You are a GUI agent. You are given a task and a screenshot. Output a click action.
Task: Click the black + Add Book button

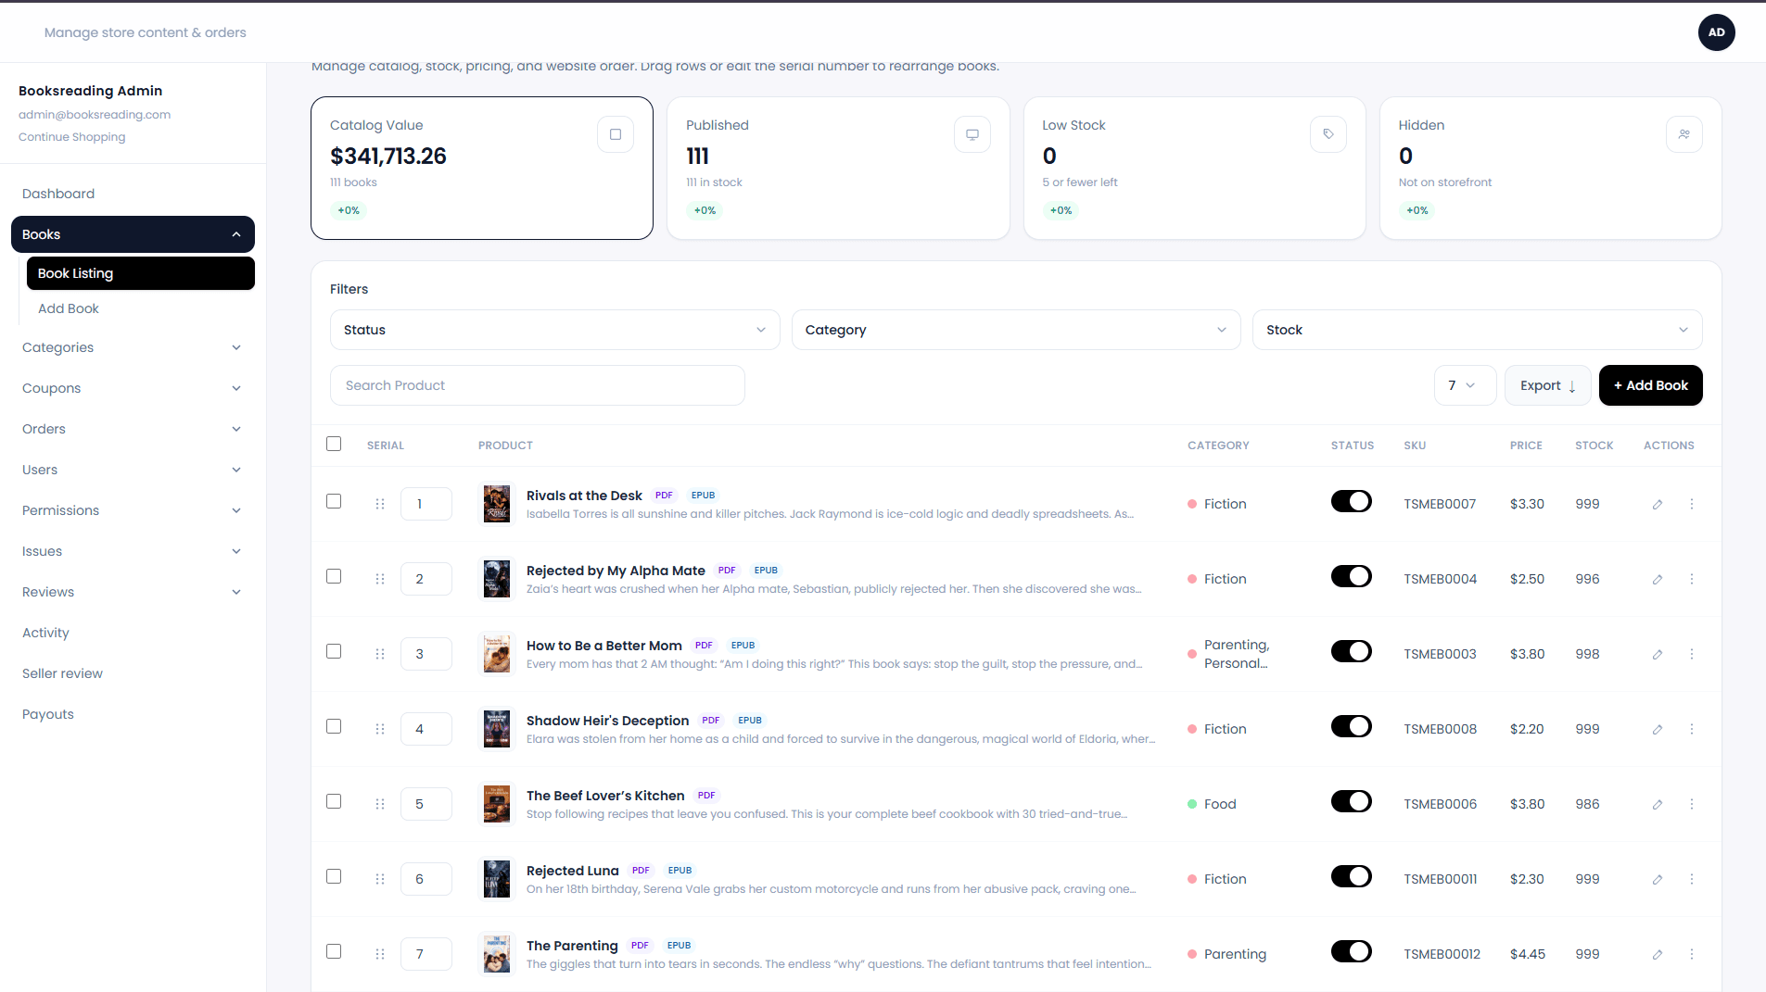1650,385
